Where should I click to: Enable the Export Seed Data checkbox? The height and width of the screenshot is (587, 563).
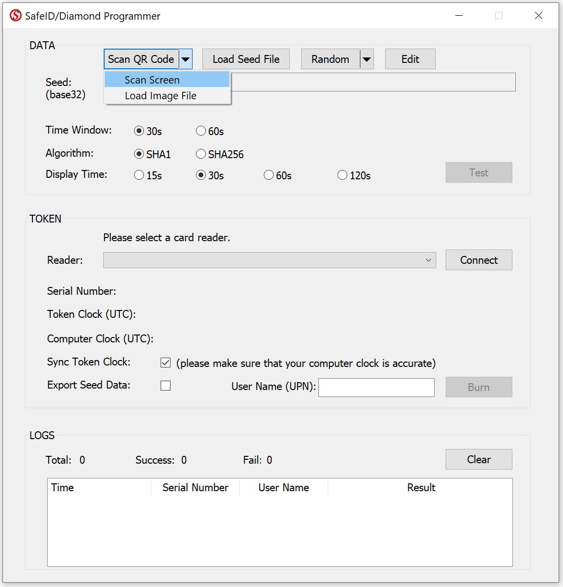tap(166, 386)
